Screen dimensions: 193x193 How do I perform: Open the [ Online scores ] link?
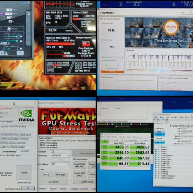coord(24,183)
